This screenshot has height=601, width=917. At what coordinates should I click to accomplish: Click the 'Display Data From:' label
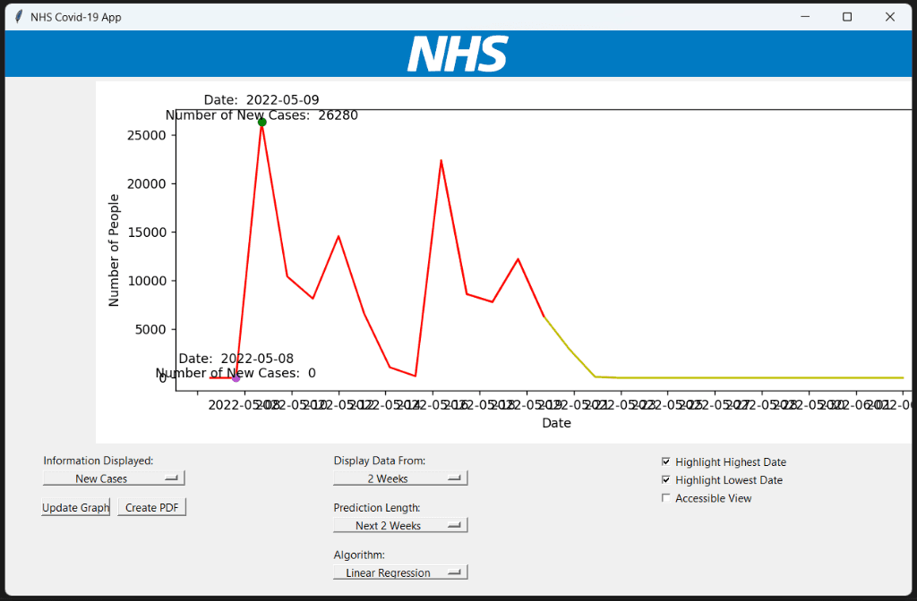point(380,461)
